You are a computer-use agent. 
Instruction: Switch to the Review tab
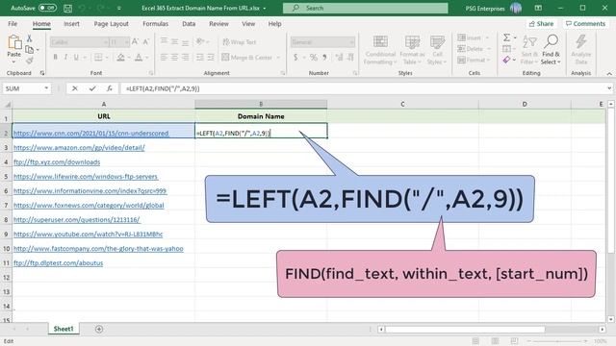coord(218,23)
